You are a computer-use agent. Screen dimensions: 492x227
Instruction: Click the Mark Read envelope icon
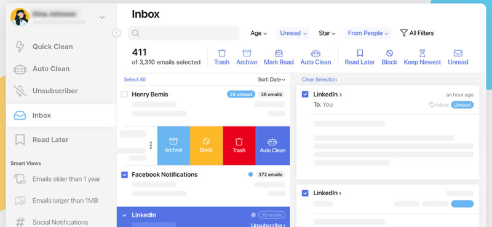click(x=279, y=53)
